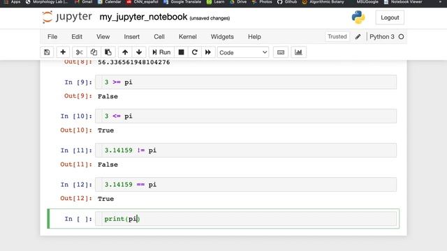
Task: Restart the kernel with circular arrow icon
Action: click(195, 52)
